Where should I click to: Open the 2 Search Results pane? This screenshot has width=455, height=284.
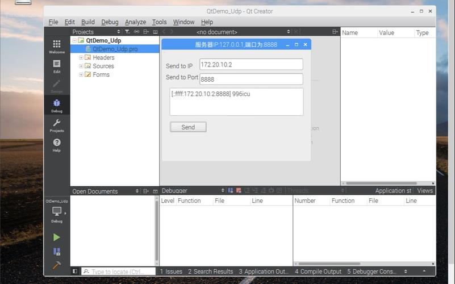click(x=210, y=272)
